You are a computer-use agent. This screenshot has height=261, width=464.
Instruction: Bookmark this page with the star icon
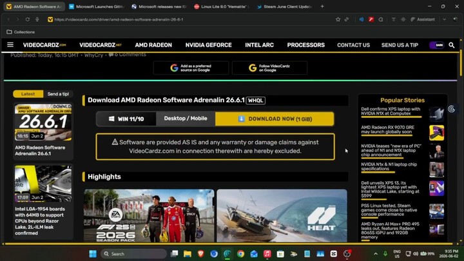click(x=338, y=19)
